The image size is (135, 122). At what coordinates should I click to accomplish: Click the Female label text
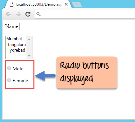pyautogui.click(x=20, y=81)
